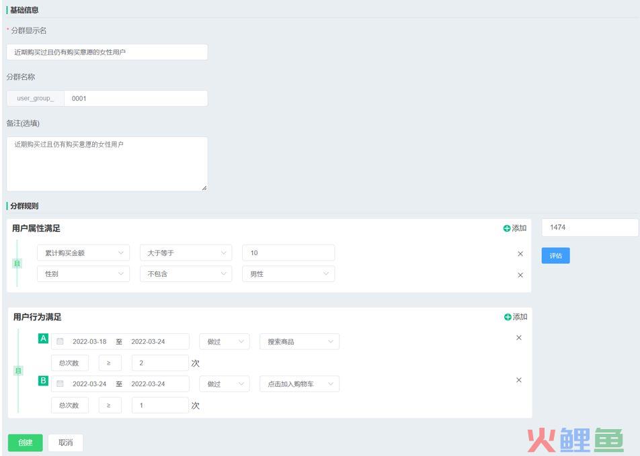Click the purchase amount value field 10
The image size is (640, 456).
tap(288, 253)
